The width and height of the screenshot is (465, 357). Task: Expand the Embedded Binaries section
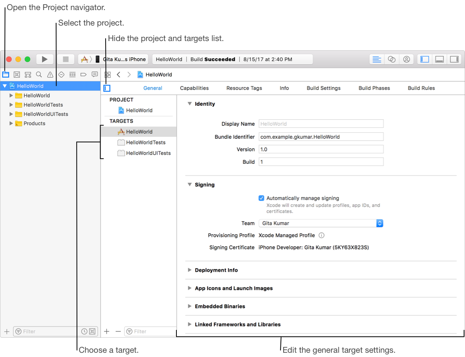pos(190,306)
